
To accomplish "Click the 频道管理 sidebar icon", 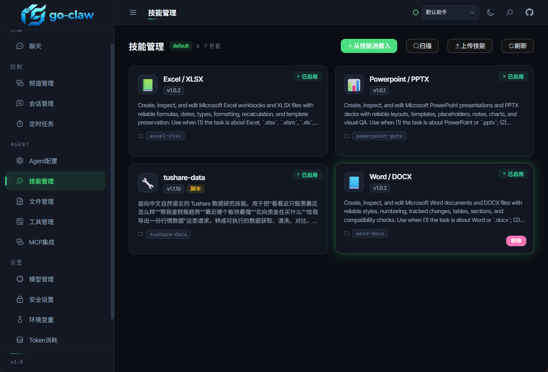I will 20,83.
